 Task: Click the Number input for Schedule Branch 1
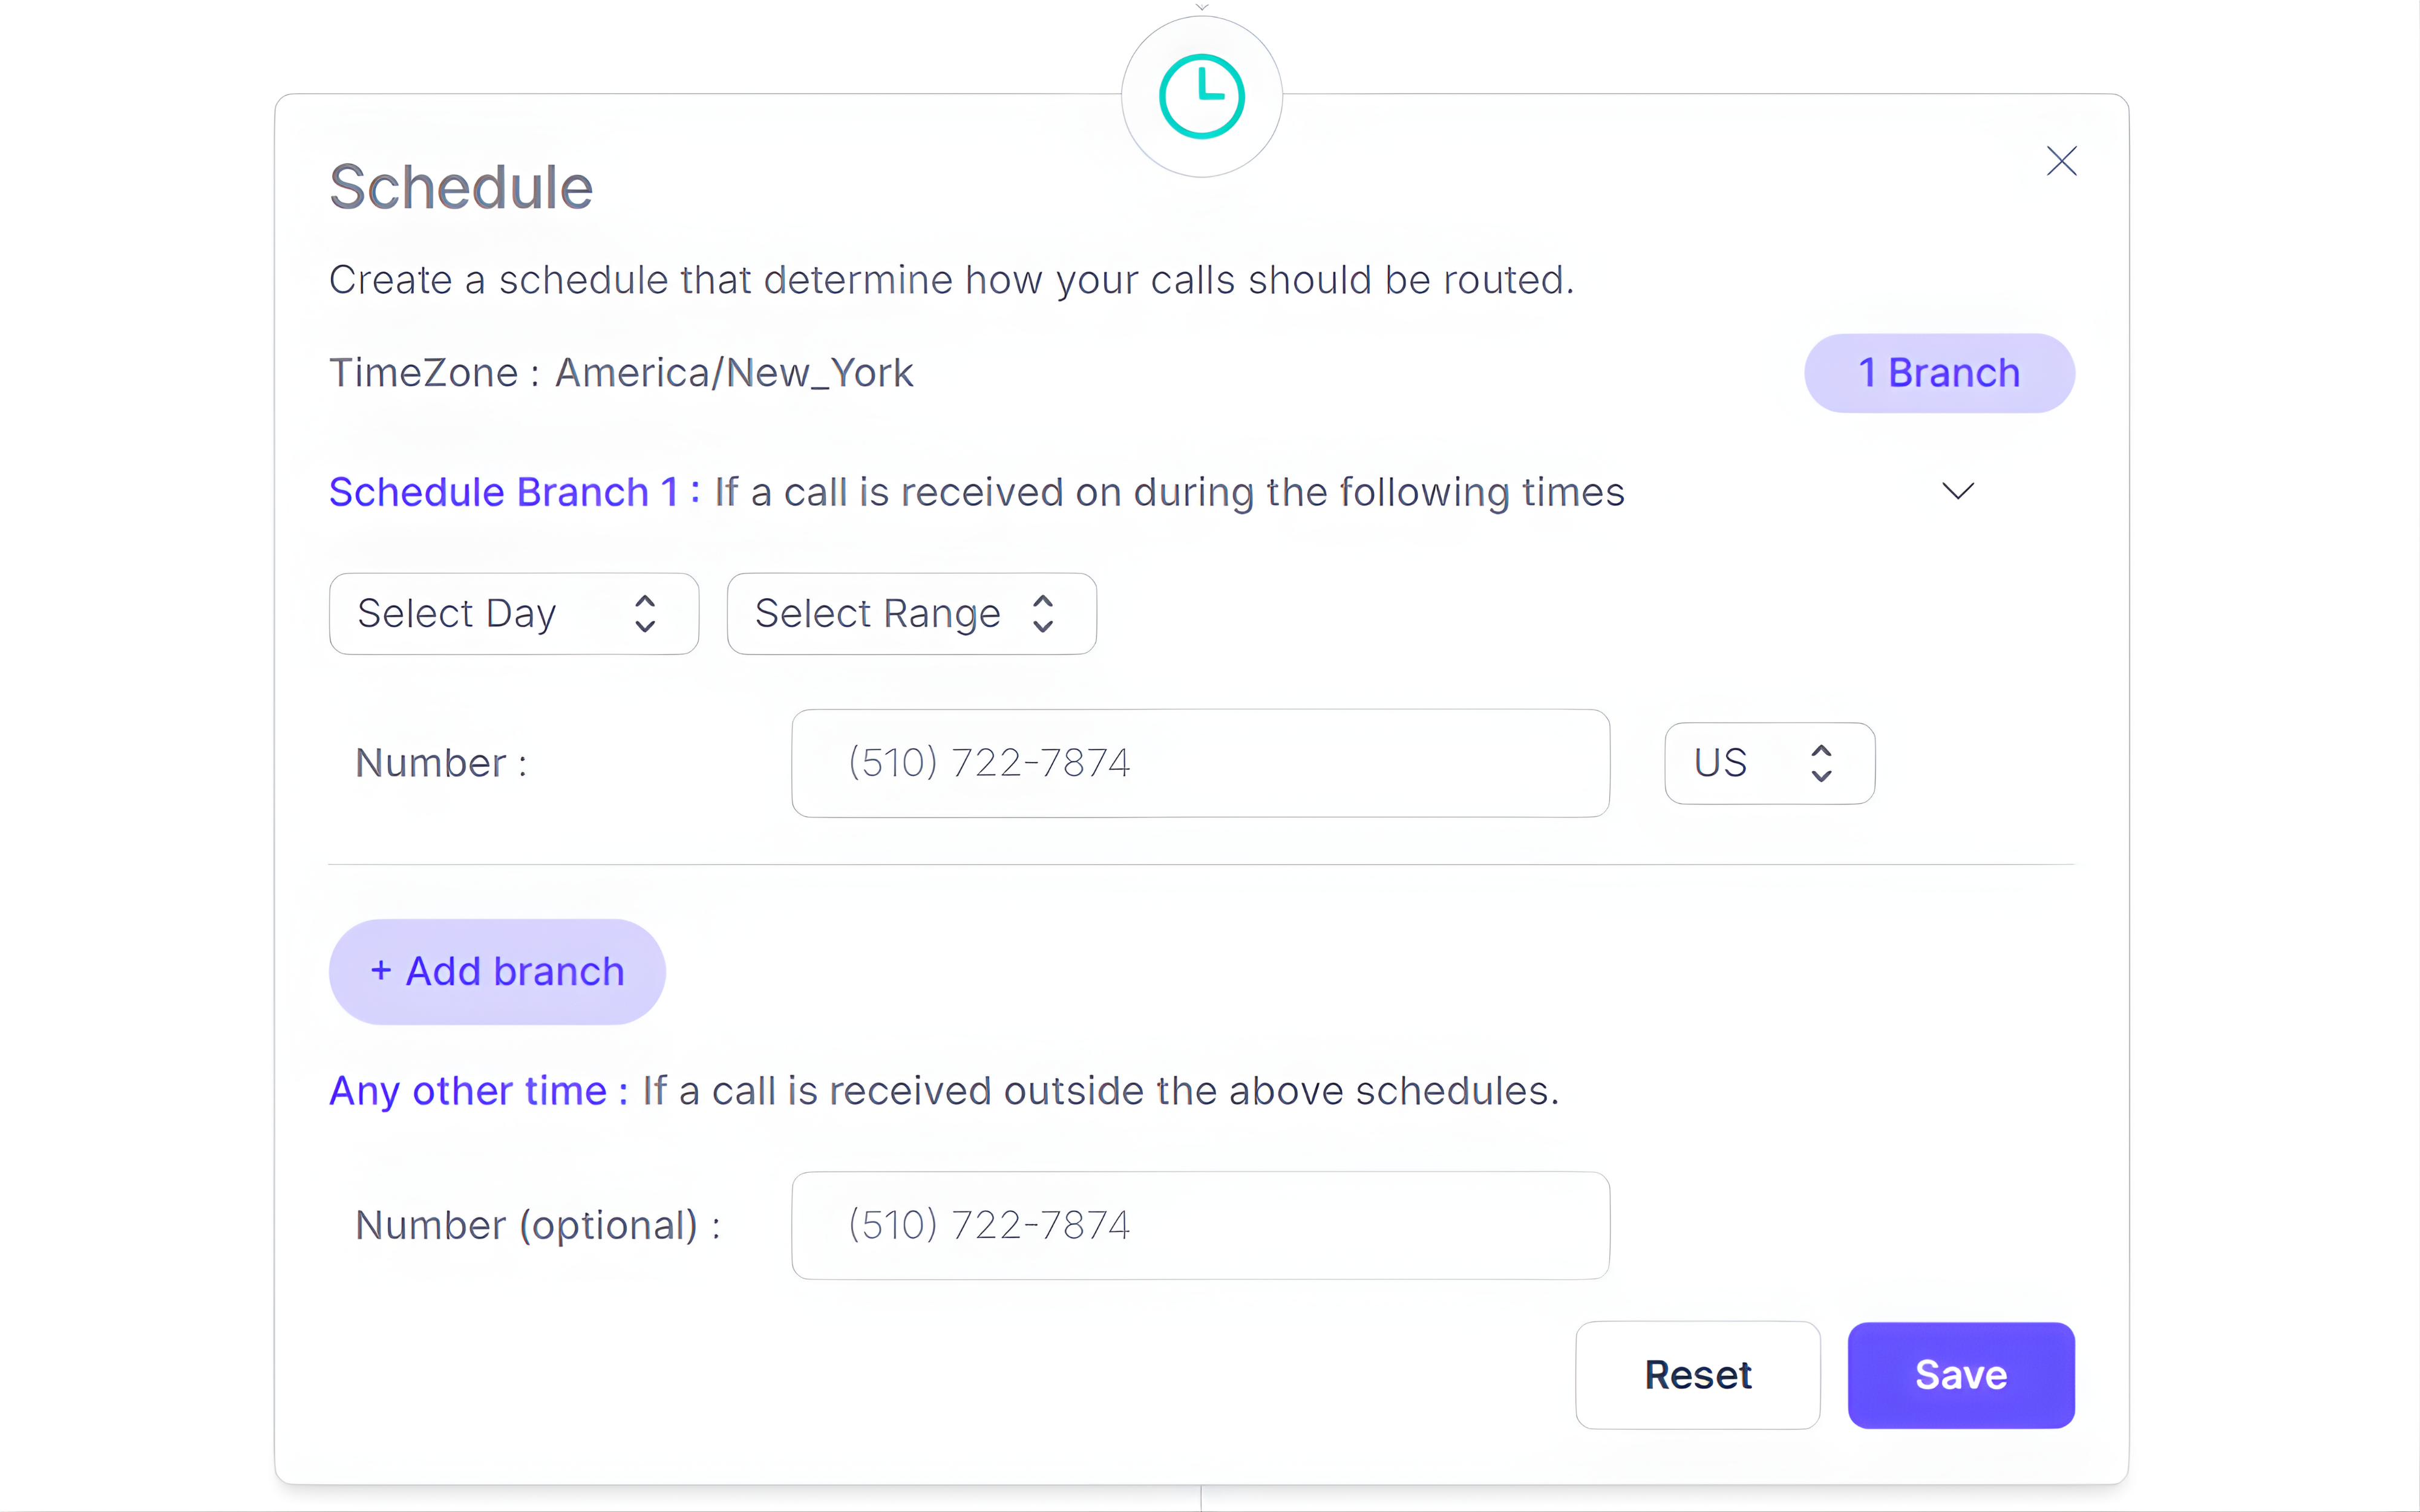coord(1200,763)
